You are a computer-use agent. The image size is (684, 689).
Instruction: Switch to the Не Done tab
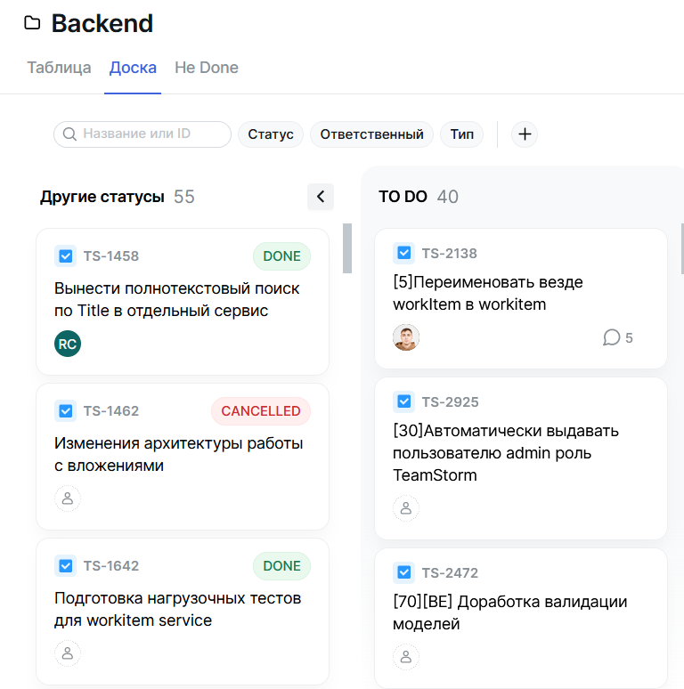tap(207, 68)
